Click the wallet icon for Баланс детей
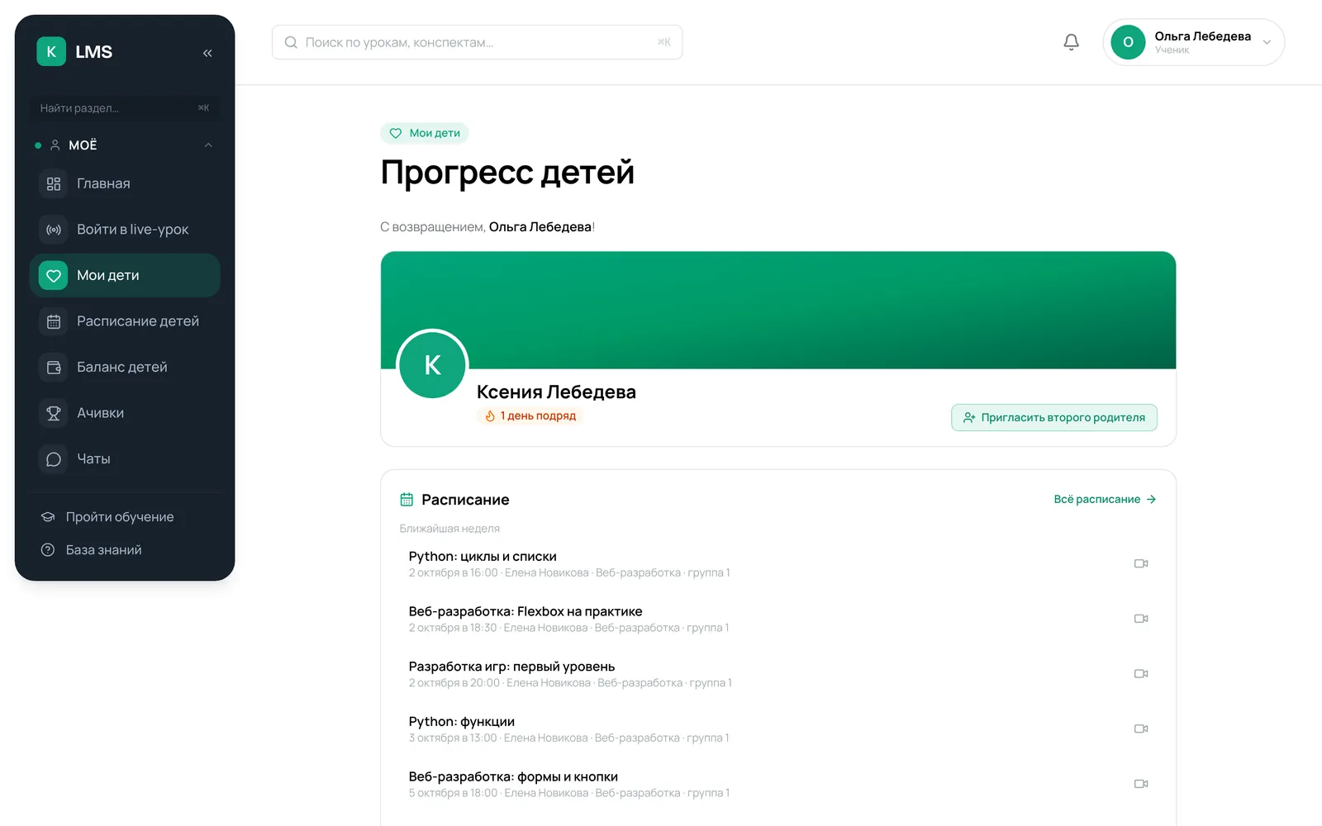Viewport: 1322px width, 826px height. [x=54, y=367]
